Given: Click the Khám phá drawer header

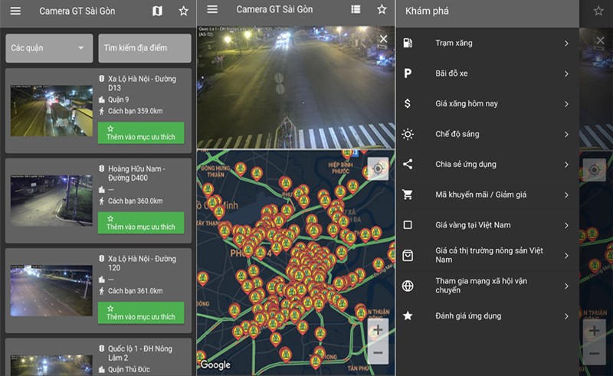Looking at the screenshot, I should click(427, 11).
